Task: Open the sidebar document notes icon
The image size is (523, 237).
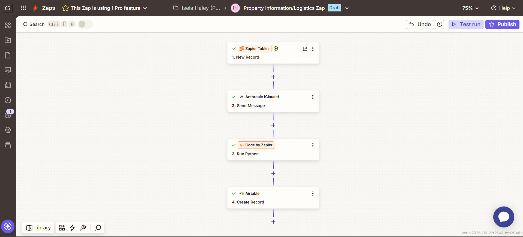Action: tap(8, 55)
